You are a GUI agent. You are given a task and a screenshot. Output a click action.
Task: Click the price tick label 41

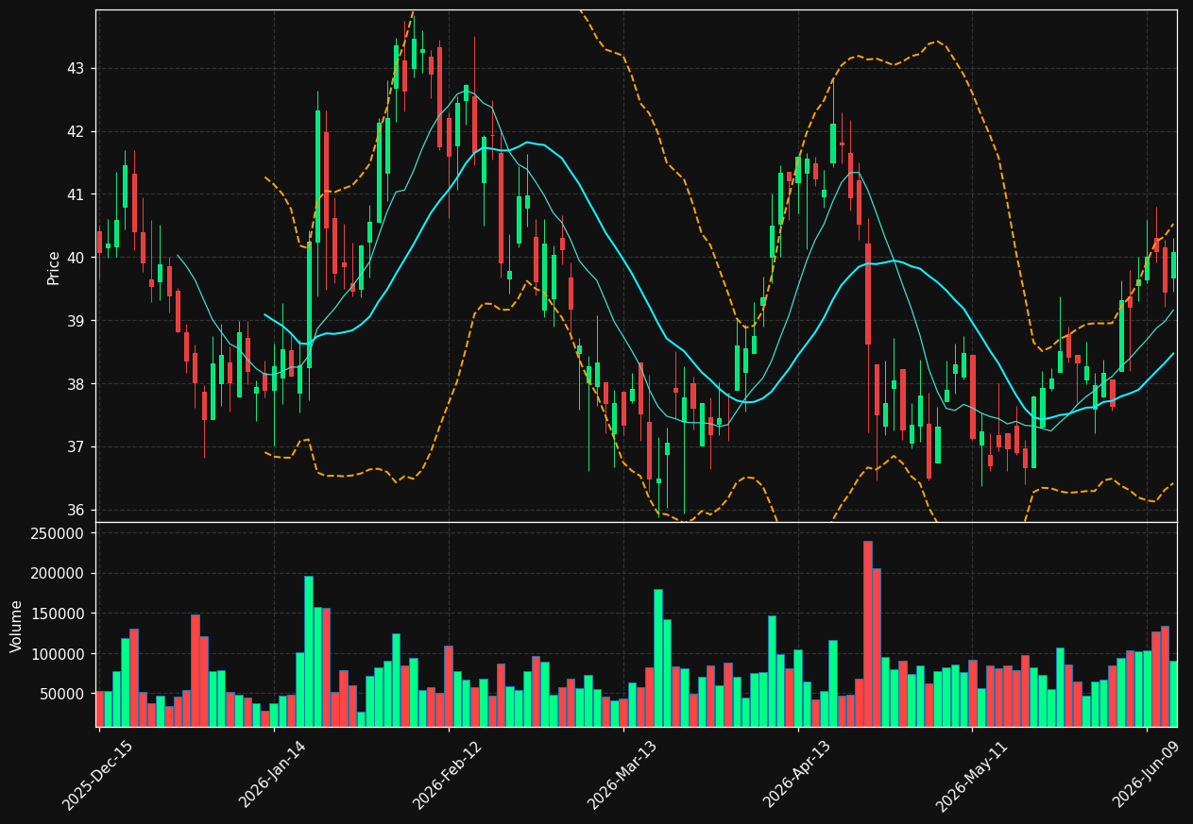[77, 195]
